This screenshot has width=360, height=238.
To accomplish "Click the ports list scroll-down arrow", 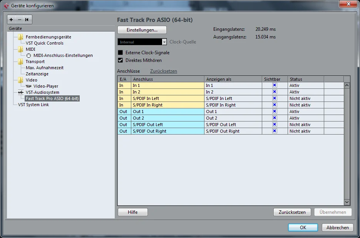I will (347, 202).
